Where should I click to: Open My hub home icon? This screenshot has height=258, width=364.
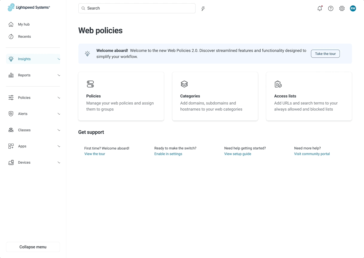tap(11, 24)
